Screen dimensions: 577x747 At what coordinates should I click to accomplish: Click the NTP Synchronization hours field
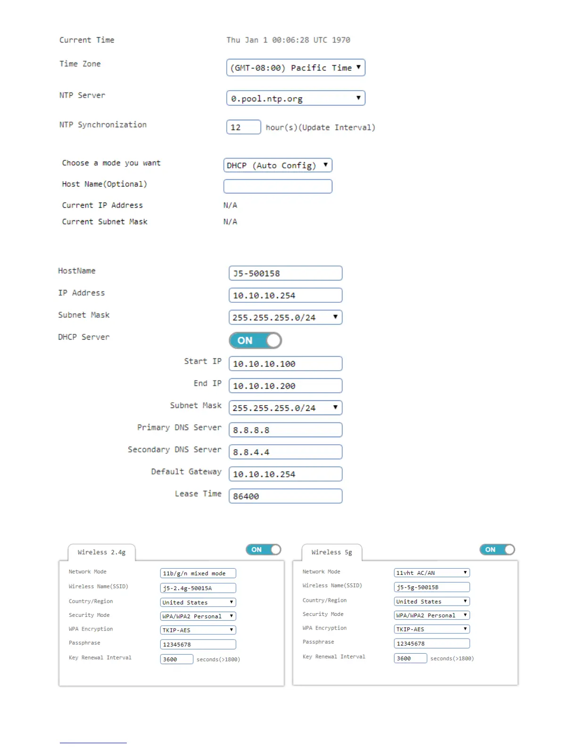(x=243, y=127)
